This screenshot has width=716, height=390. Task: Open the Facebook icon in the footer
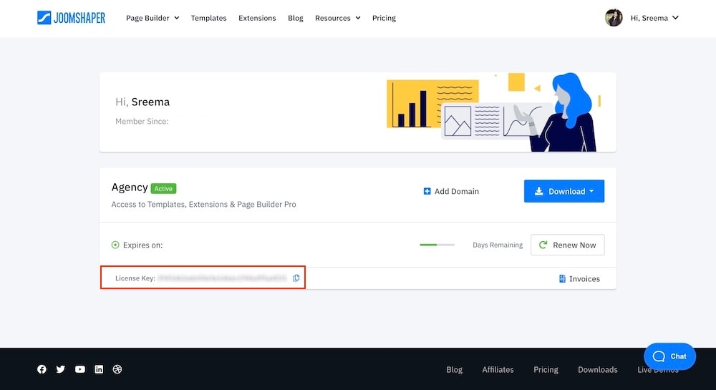(x=42, y=369)
